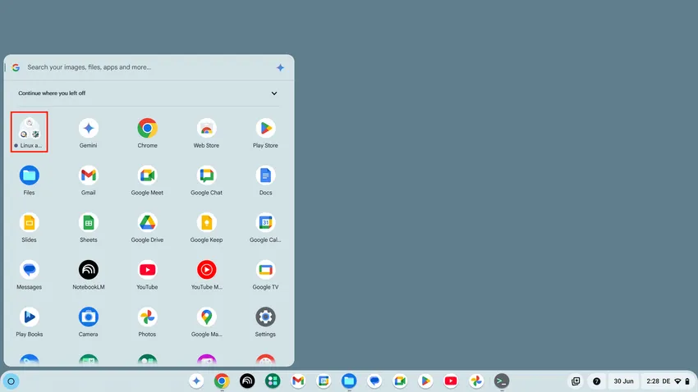Open the Google Chat app
698x392 pixels.
point(207,180)
